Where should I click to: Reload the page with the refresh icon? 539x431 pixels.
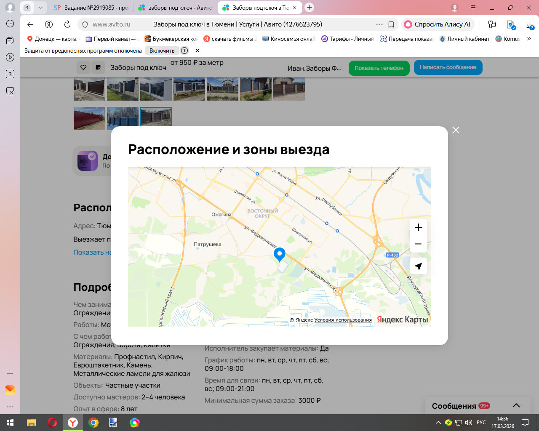67,24
